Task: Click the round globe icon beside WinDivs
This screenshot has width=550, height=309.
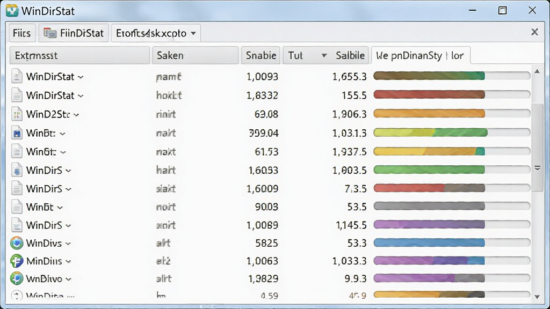Action: [17, 243]
